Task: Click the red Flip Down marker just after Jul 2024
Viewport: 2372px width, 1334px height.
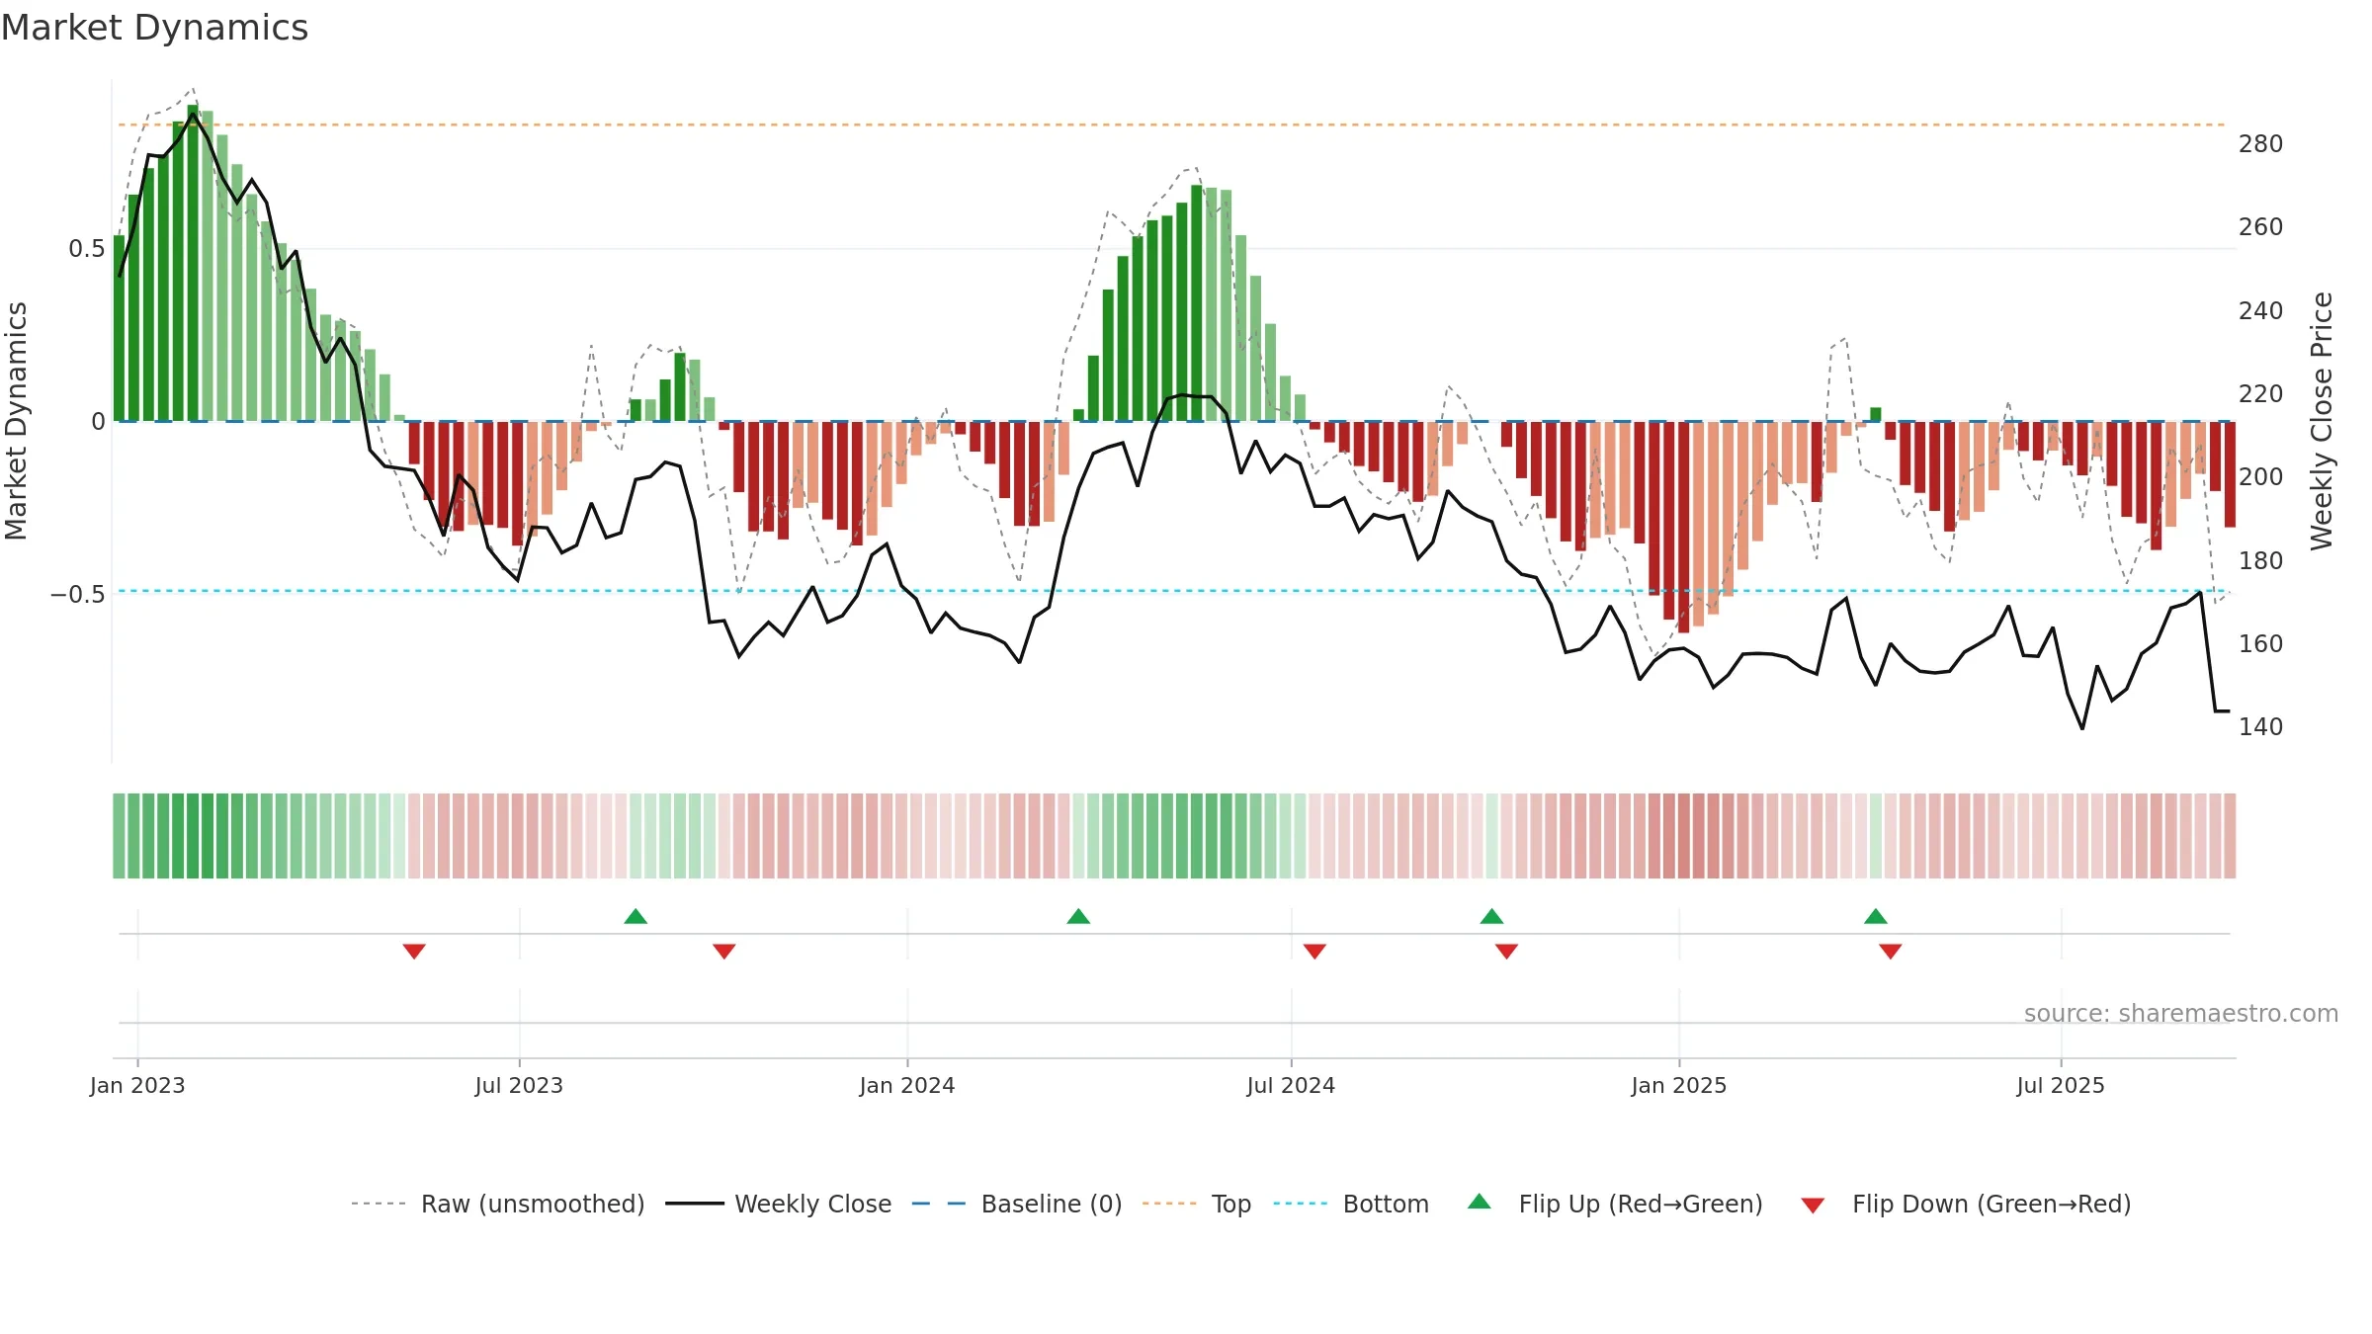Action: (x=1314, y=951)
